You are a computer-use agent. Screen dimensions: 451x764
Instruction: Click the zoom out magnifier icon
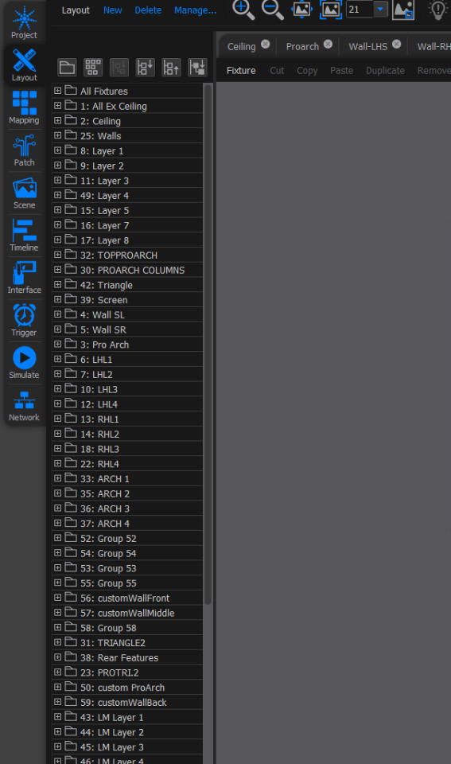tap(272, 10)
